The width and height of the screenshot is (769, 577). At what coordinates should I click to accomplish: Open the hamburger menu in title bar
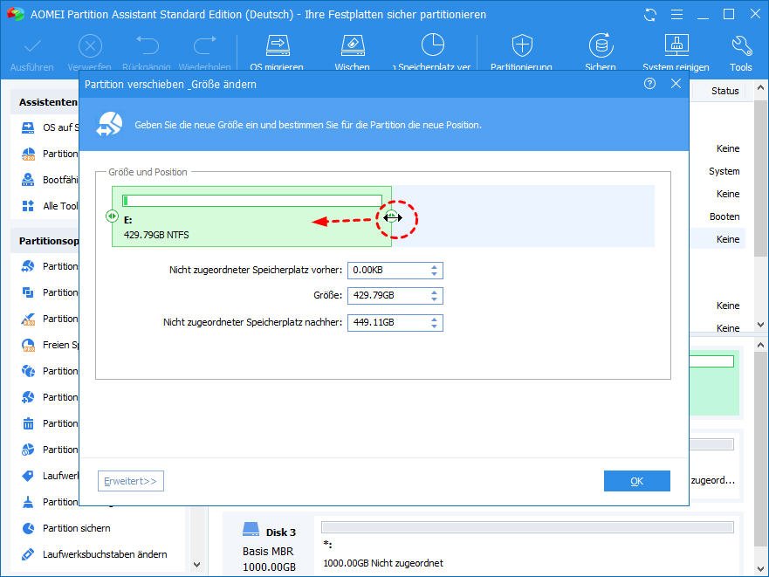(x=676, y=15)
